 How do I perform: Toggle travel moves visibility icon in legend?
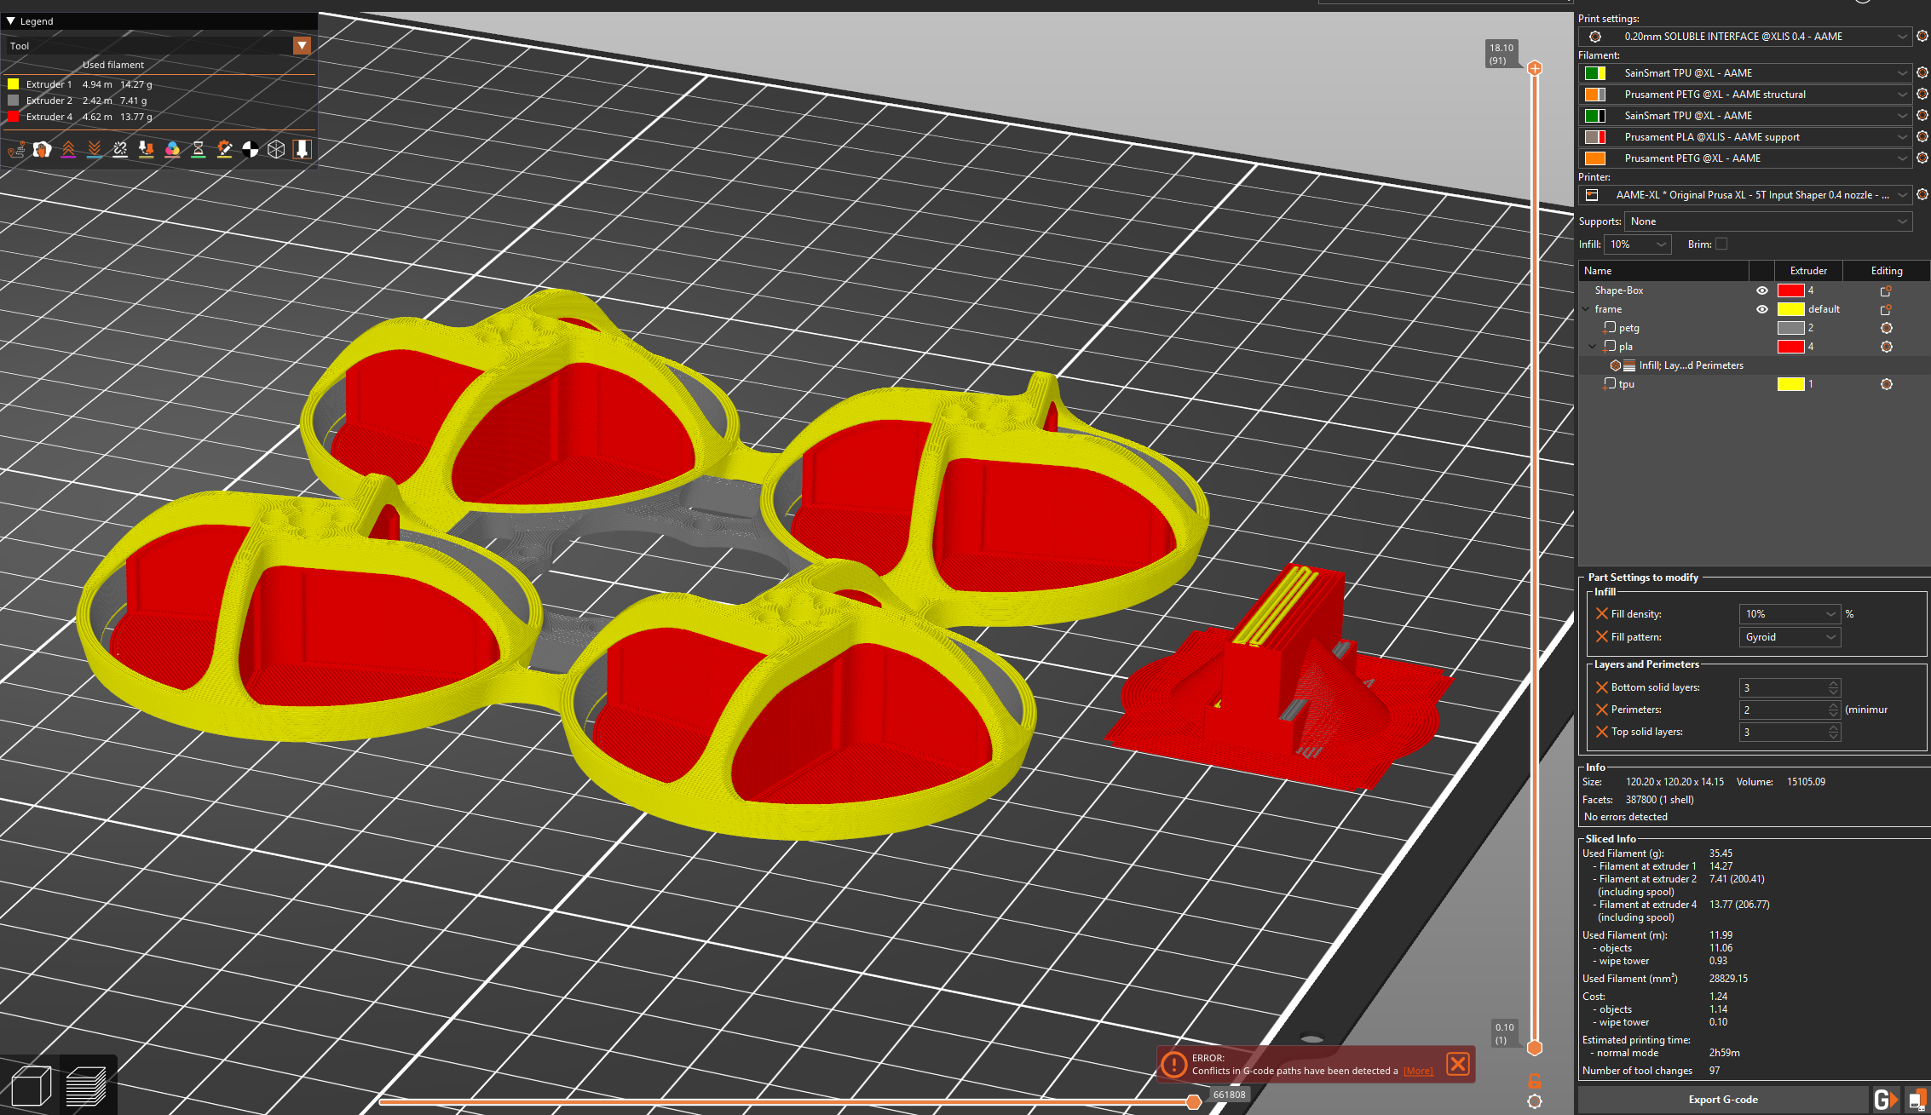click(16, 150)
